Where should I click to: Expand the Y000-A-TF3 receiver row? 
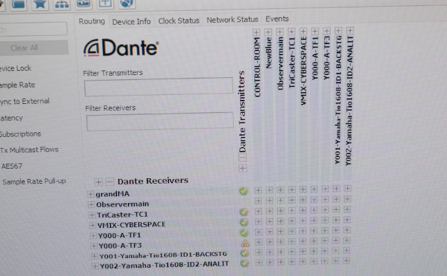click(x=94, y=246)
